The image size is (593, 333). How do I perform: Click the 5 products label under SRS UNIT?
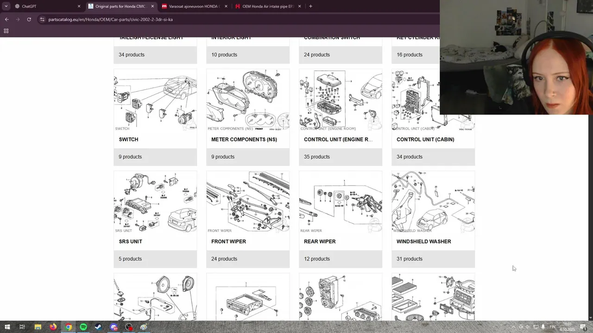tap(130, 259)
